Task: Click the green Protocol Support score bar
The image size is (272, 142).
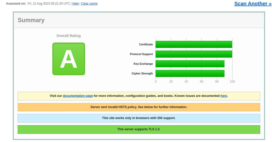Action: pos(194,54)
